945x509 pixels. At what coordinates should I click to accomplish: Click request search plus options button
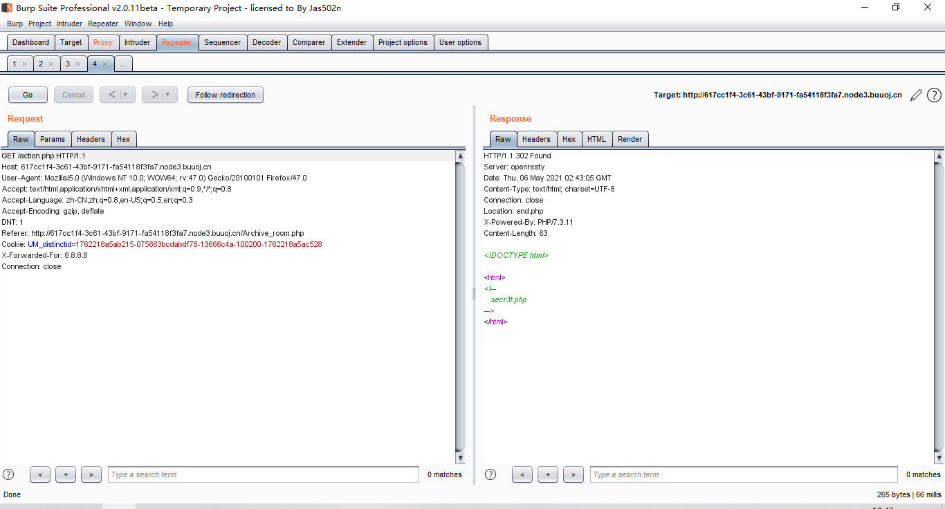[x=66, y=474]
